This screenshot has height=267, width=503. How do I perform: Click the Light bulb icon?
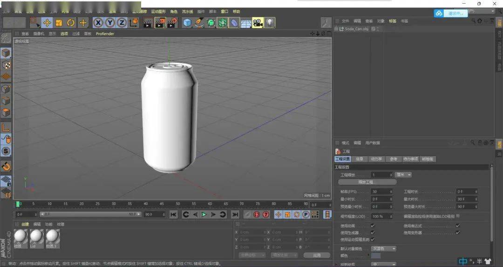(270, 22)
